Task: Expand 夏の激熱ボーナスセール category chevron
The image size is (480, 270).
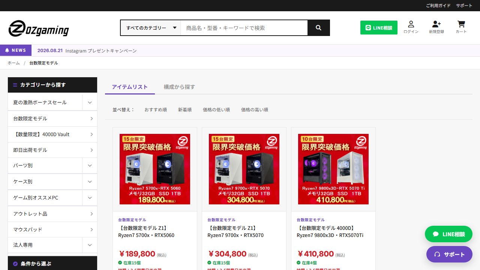Action: (x=90, y=102)
